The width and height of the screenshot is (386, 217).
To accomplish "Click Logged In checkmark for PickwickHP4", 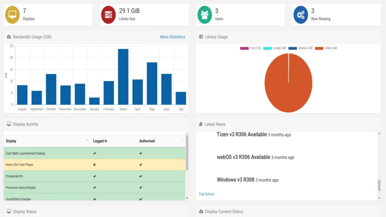I will (95, 176).
